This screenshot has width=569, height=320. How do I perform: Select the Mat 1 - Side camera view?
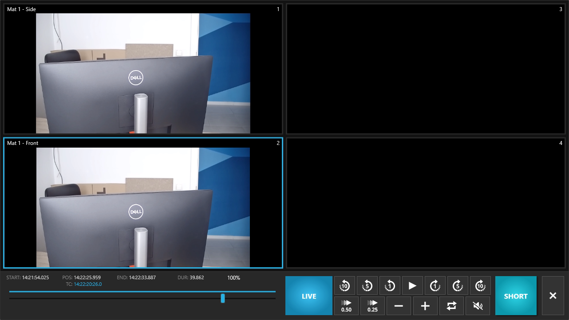(143, 69)
